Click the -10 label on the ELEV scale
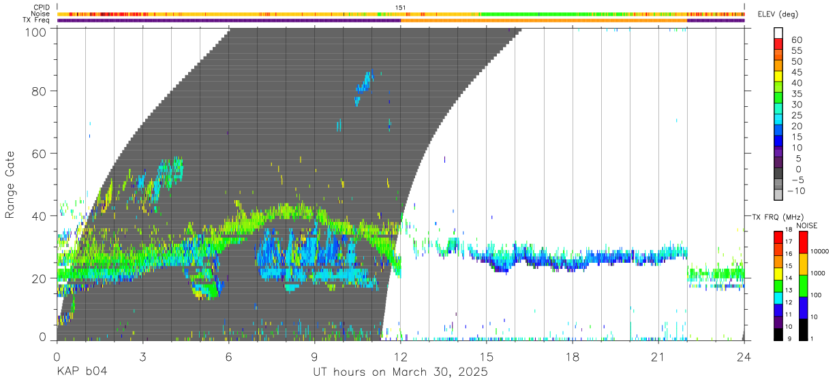The image size is (837, 386). pos(795,191)
